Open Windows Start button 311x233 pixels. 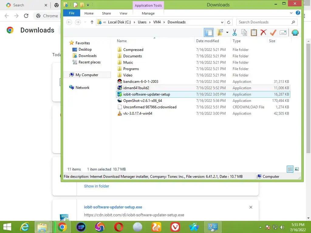[x=7, y=227]
